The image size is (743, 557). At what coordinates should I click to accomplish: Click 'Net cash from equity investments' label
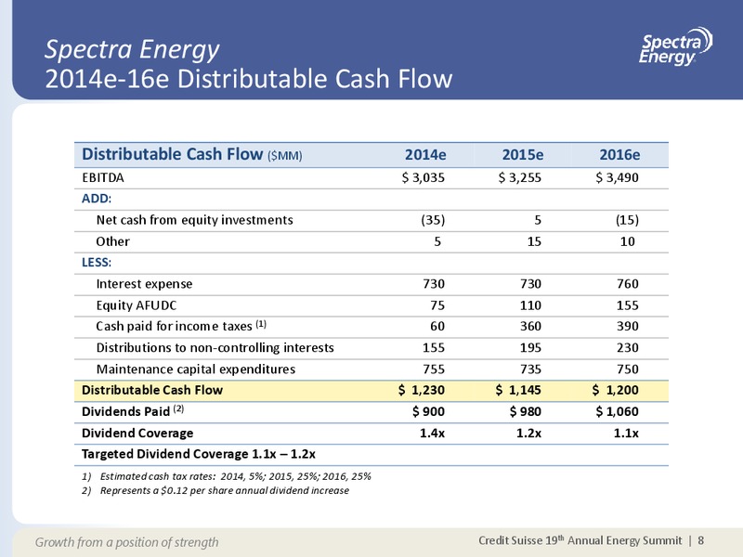pos(194,220)
